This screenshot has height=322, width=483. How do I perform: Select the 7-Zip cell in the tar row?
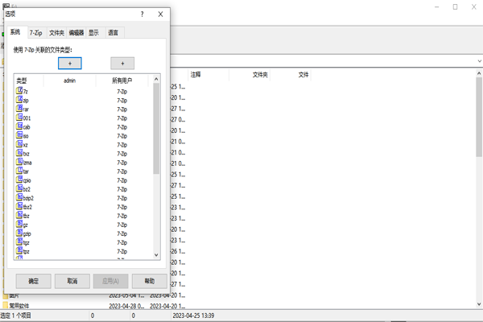tap(122, 171)
